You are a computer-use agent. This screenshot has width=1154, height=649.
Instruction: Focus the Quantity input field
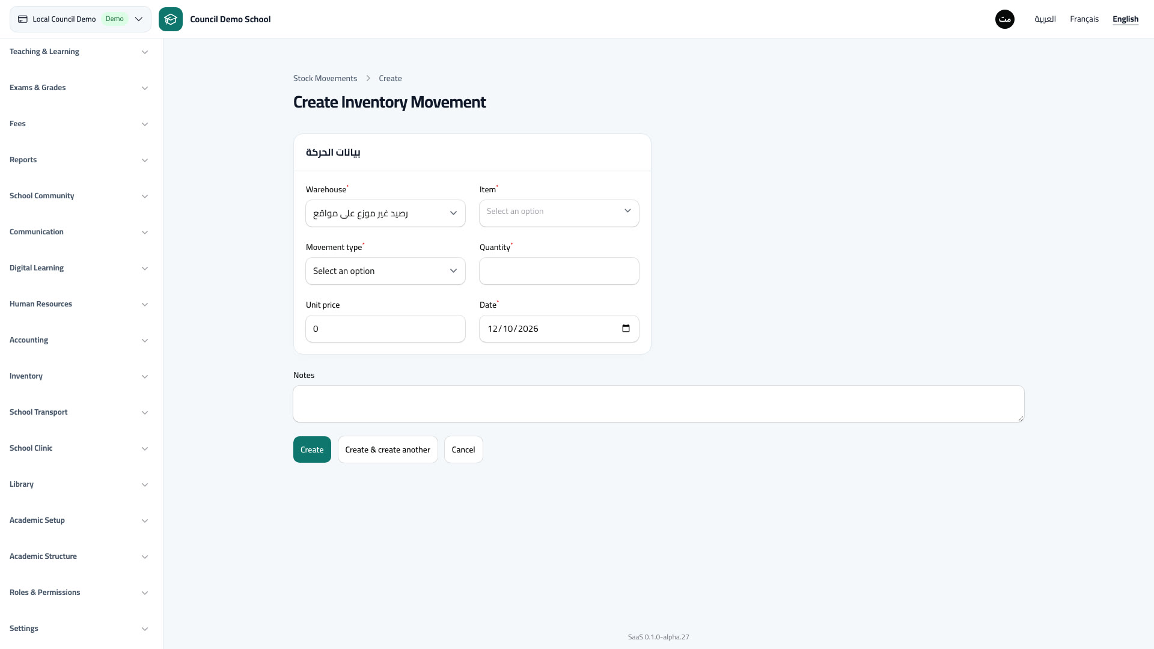559,271
